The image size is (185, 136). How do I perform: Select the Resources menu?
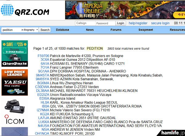click(177, 30)
